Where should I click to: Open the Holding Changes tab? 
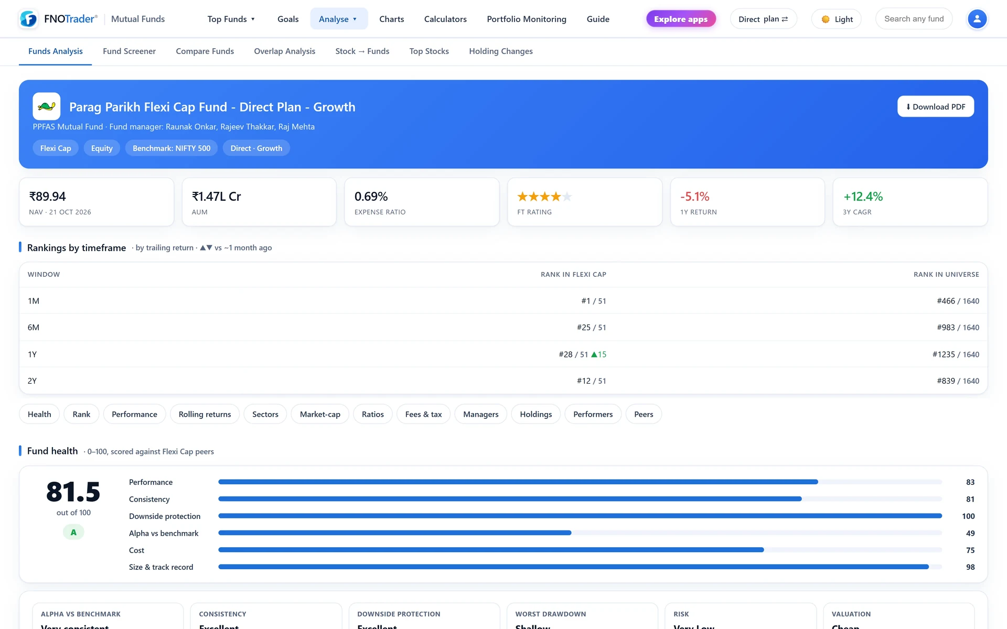tap(501, 51)
